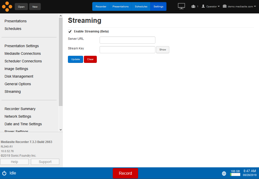Open the Help button
The width and height of the screenshot is (259, 179).
pyautogui.click(x=14, y=162)
